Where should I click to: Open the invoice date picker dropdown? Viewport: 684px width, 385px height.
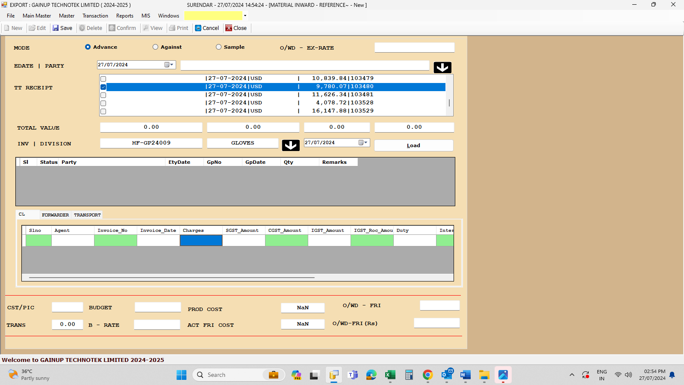click(363, 143)
